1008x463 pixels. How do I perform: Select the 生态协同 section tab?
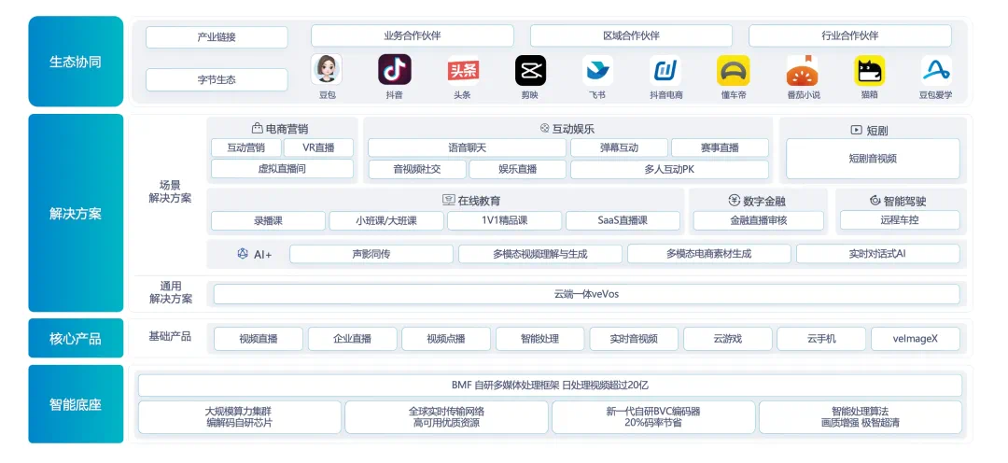(x=76, y=62)
